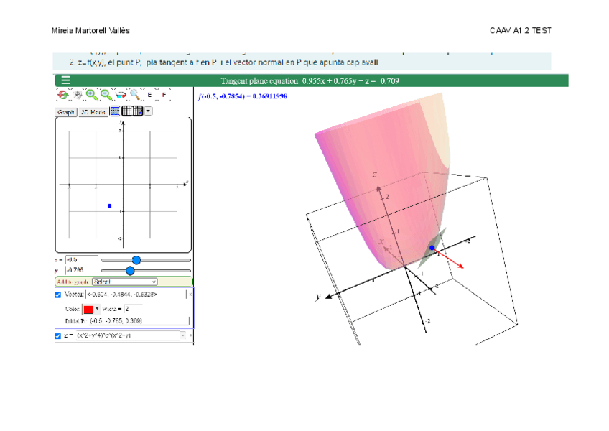Switch to 3D Mode
The width and height of the screenshot is (609, 431).
click(93, 112)
